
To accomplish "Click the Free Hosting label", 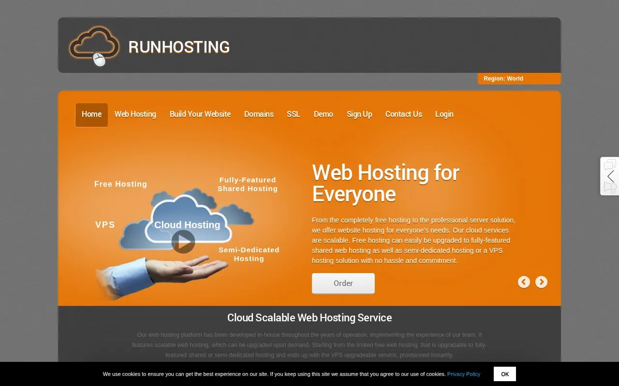I will [x=120, y=184].
